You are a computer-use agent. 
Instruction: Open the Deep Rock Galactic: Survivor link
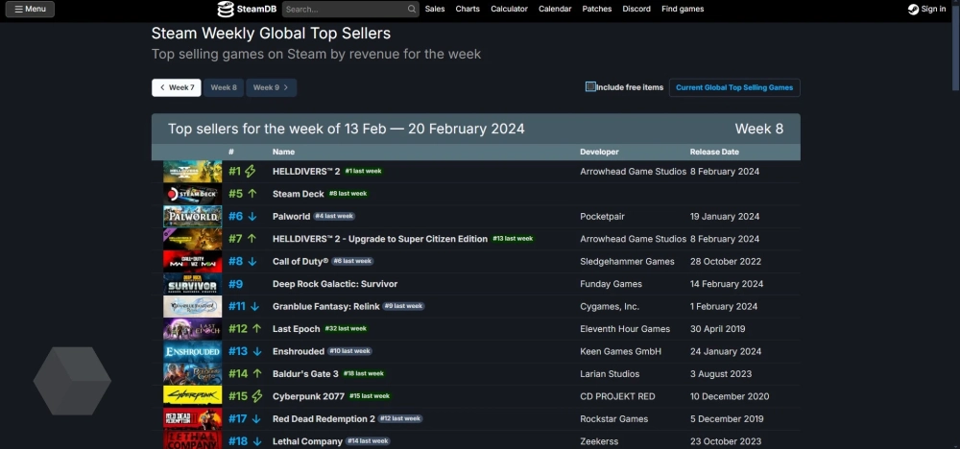coord(334,284)
